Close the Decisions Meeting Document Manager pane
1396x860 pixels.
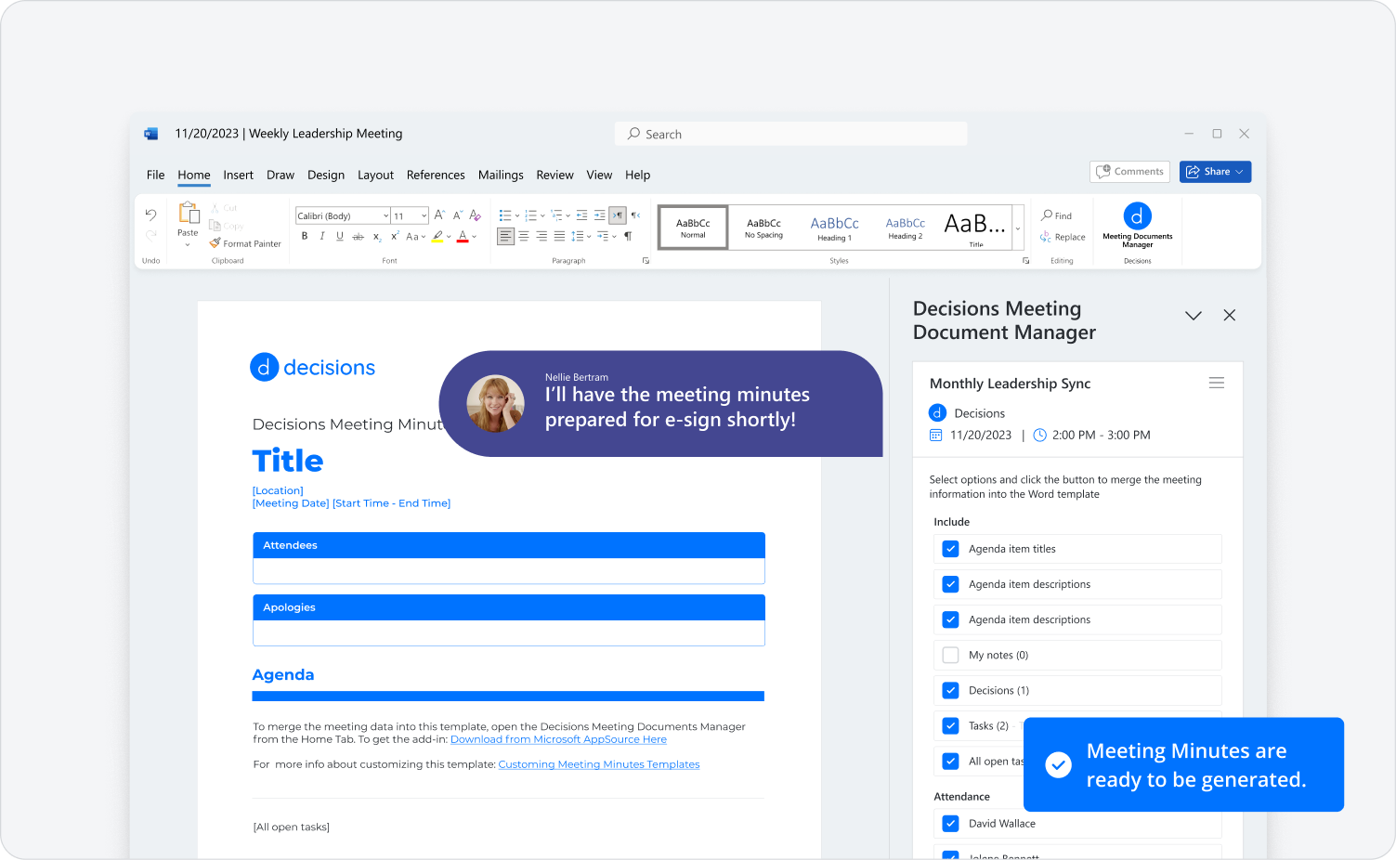pos(1229,316)
